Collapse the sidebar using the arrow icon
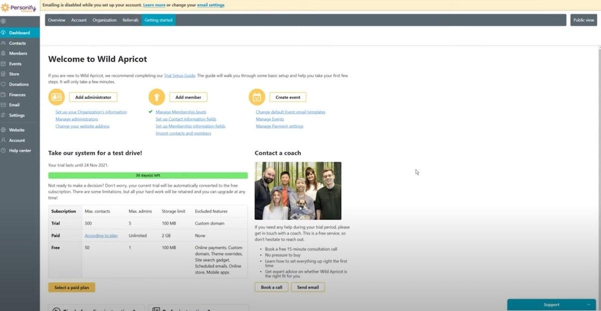601x311 pixels. (4, 21)
